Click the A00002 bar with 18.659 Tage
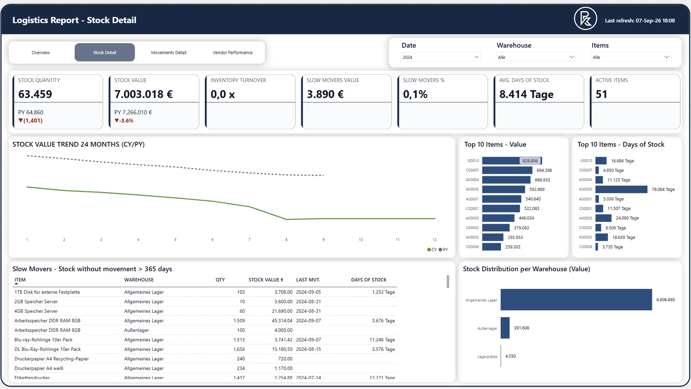This screenshot has height=389, width=691. (x=601, y=237)
